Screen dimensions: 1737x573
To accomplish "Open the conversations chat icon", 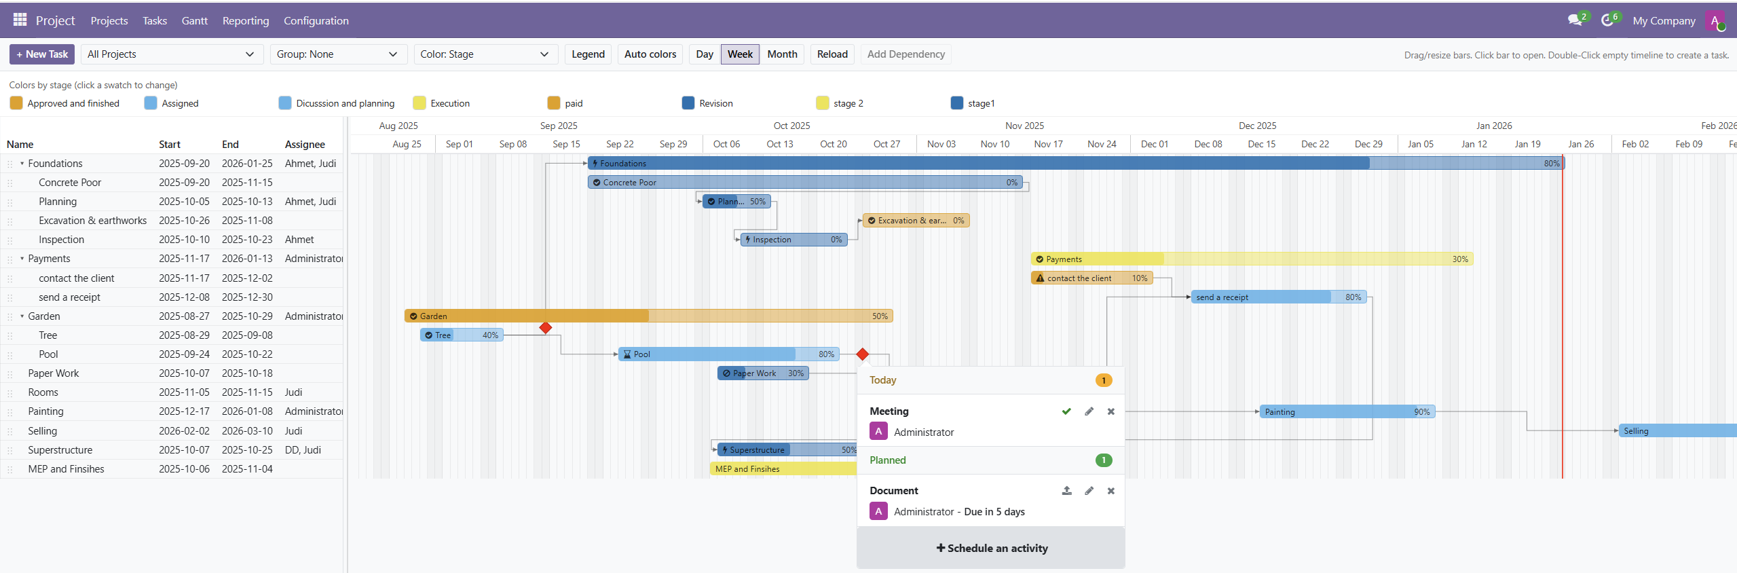I will click(1574, 20).
